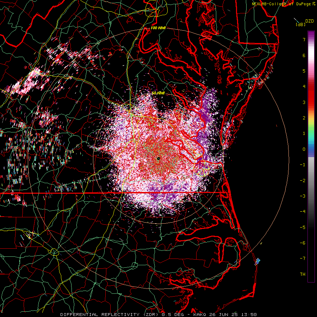The width and height of the screenshot is (317, 317).
Task: Click the 3 dB color scale label
Action: 304,102
